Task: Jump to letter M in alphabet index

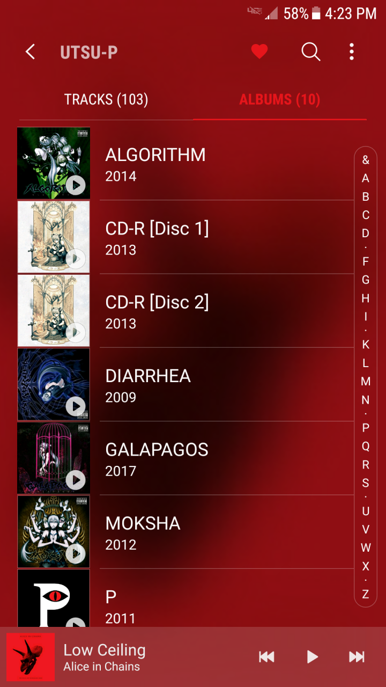Action: point(366,382)
